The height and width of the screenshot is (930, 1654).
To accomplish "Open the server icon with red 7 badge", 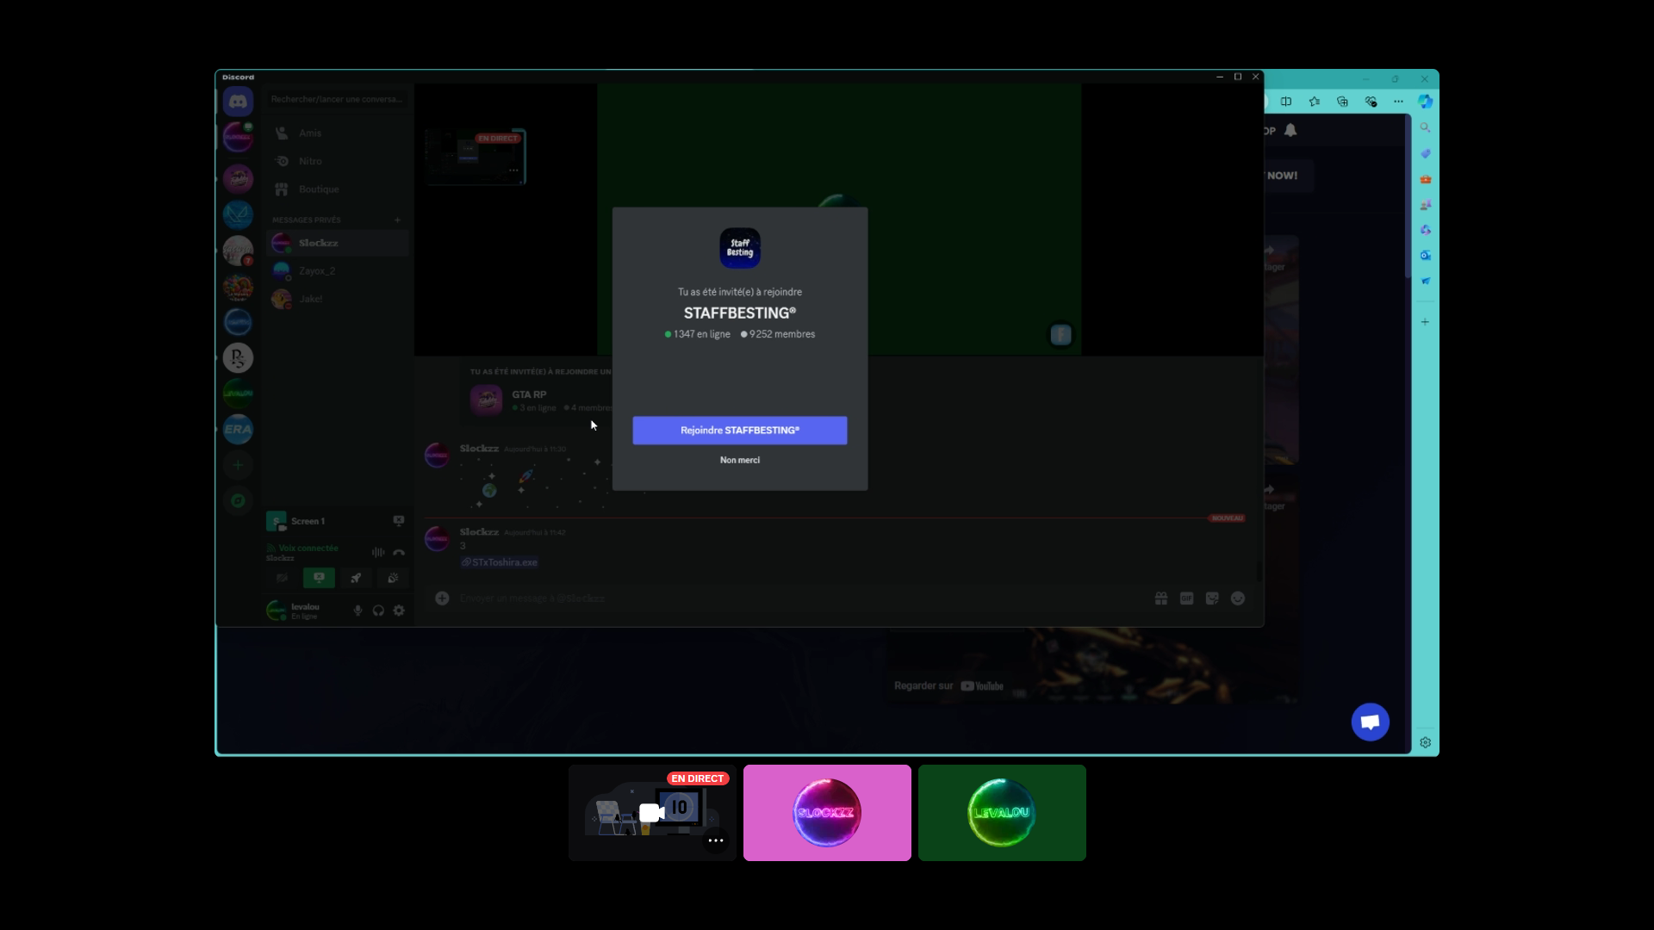I will 238,251.
